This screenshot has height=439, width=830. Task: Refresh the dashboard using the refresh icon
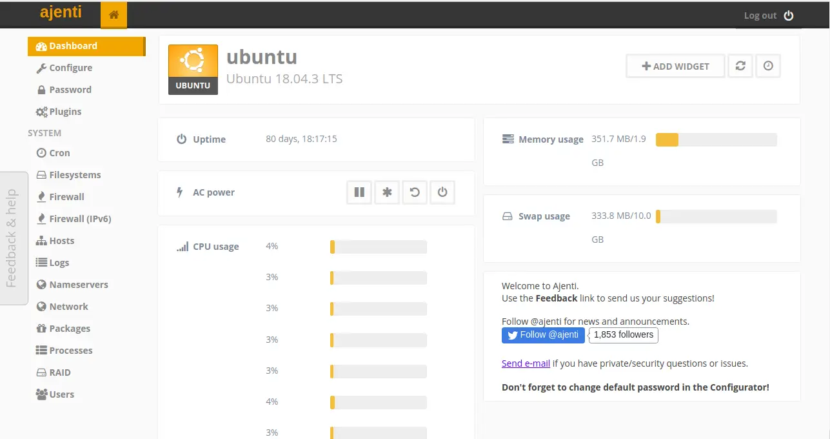click(740, 66)
